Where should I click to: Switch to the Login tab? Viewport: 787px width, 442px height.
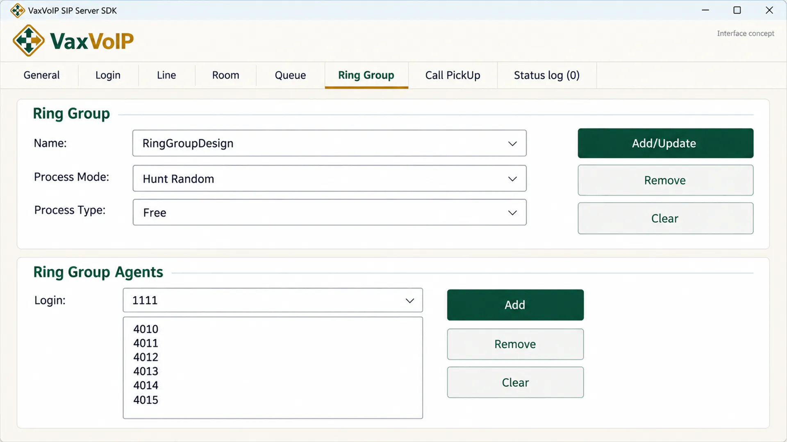click(108, 75)
